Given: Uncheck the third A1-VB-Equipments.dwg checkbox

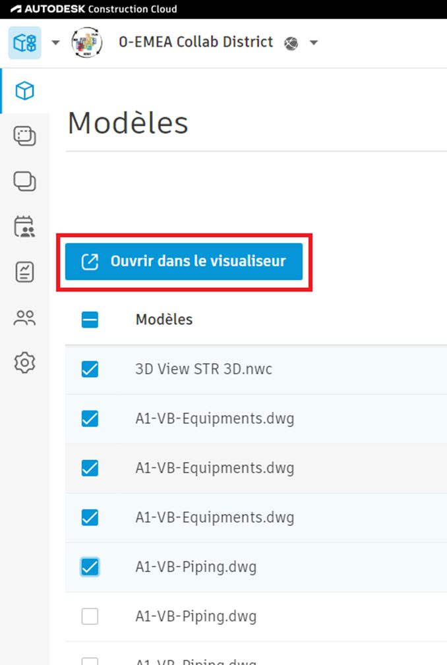Looking at the screenshot, I should click(x=90, y=517).
